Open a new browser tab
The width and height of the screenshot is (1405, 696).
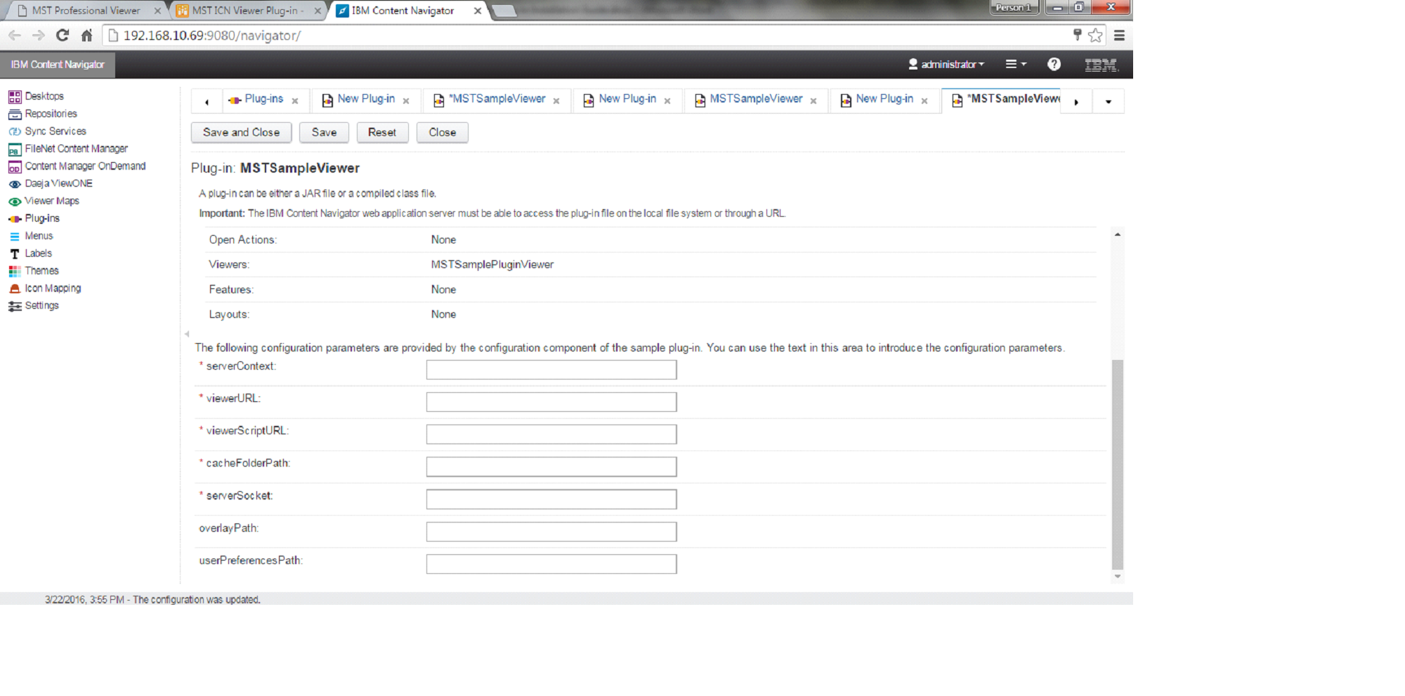[x=504, y=11]
